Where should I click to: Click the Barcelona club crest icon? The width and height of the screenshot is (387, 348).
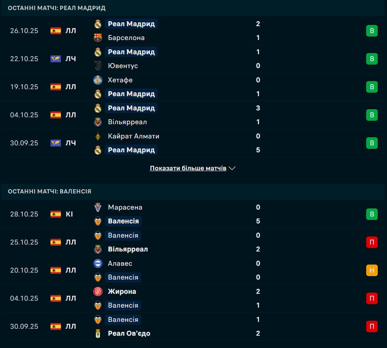[x=98, y=38]
